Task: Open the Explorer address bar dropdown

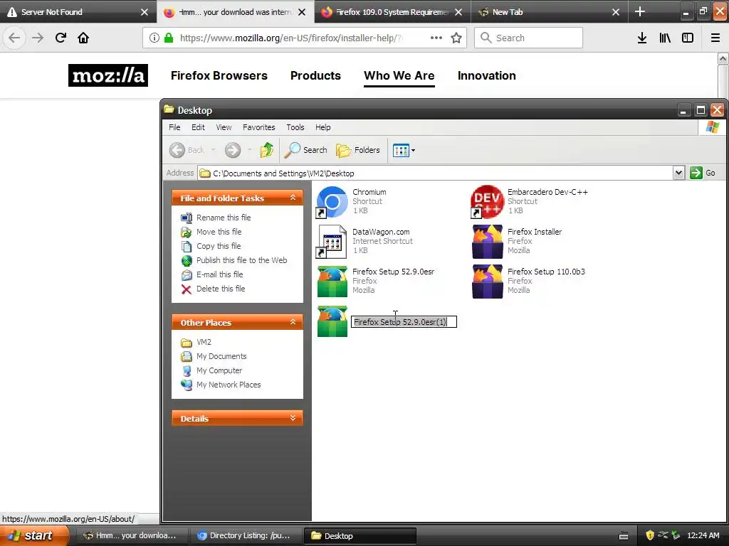Action: [678, 173]
